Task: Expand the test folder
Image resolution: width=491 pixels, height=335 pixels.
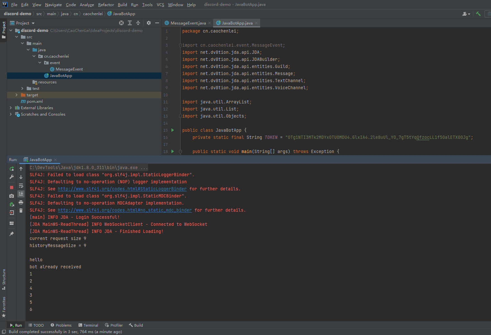Action: (x=22, y=88)
